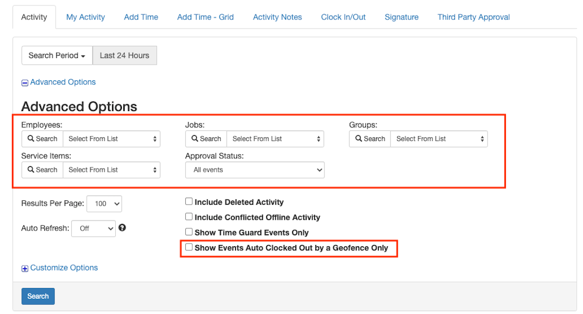
Task: Open the Auto Refresh dropdown
Action: (x=94, y=228)
